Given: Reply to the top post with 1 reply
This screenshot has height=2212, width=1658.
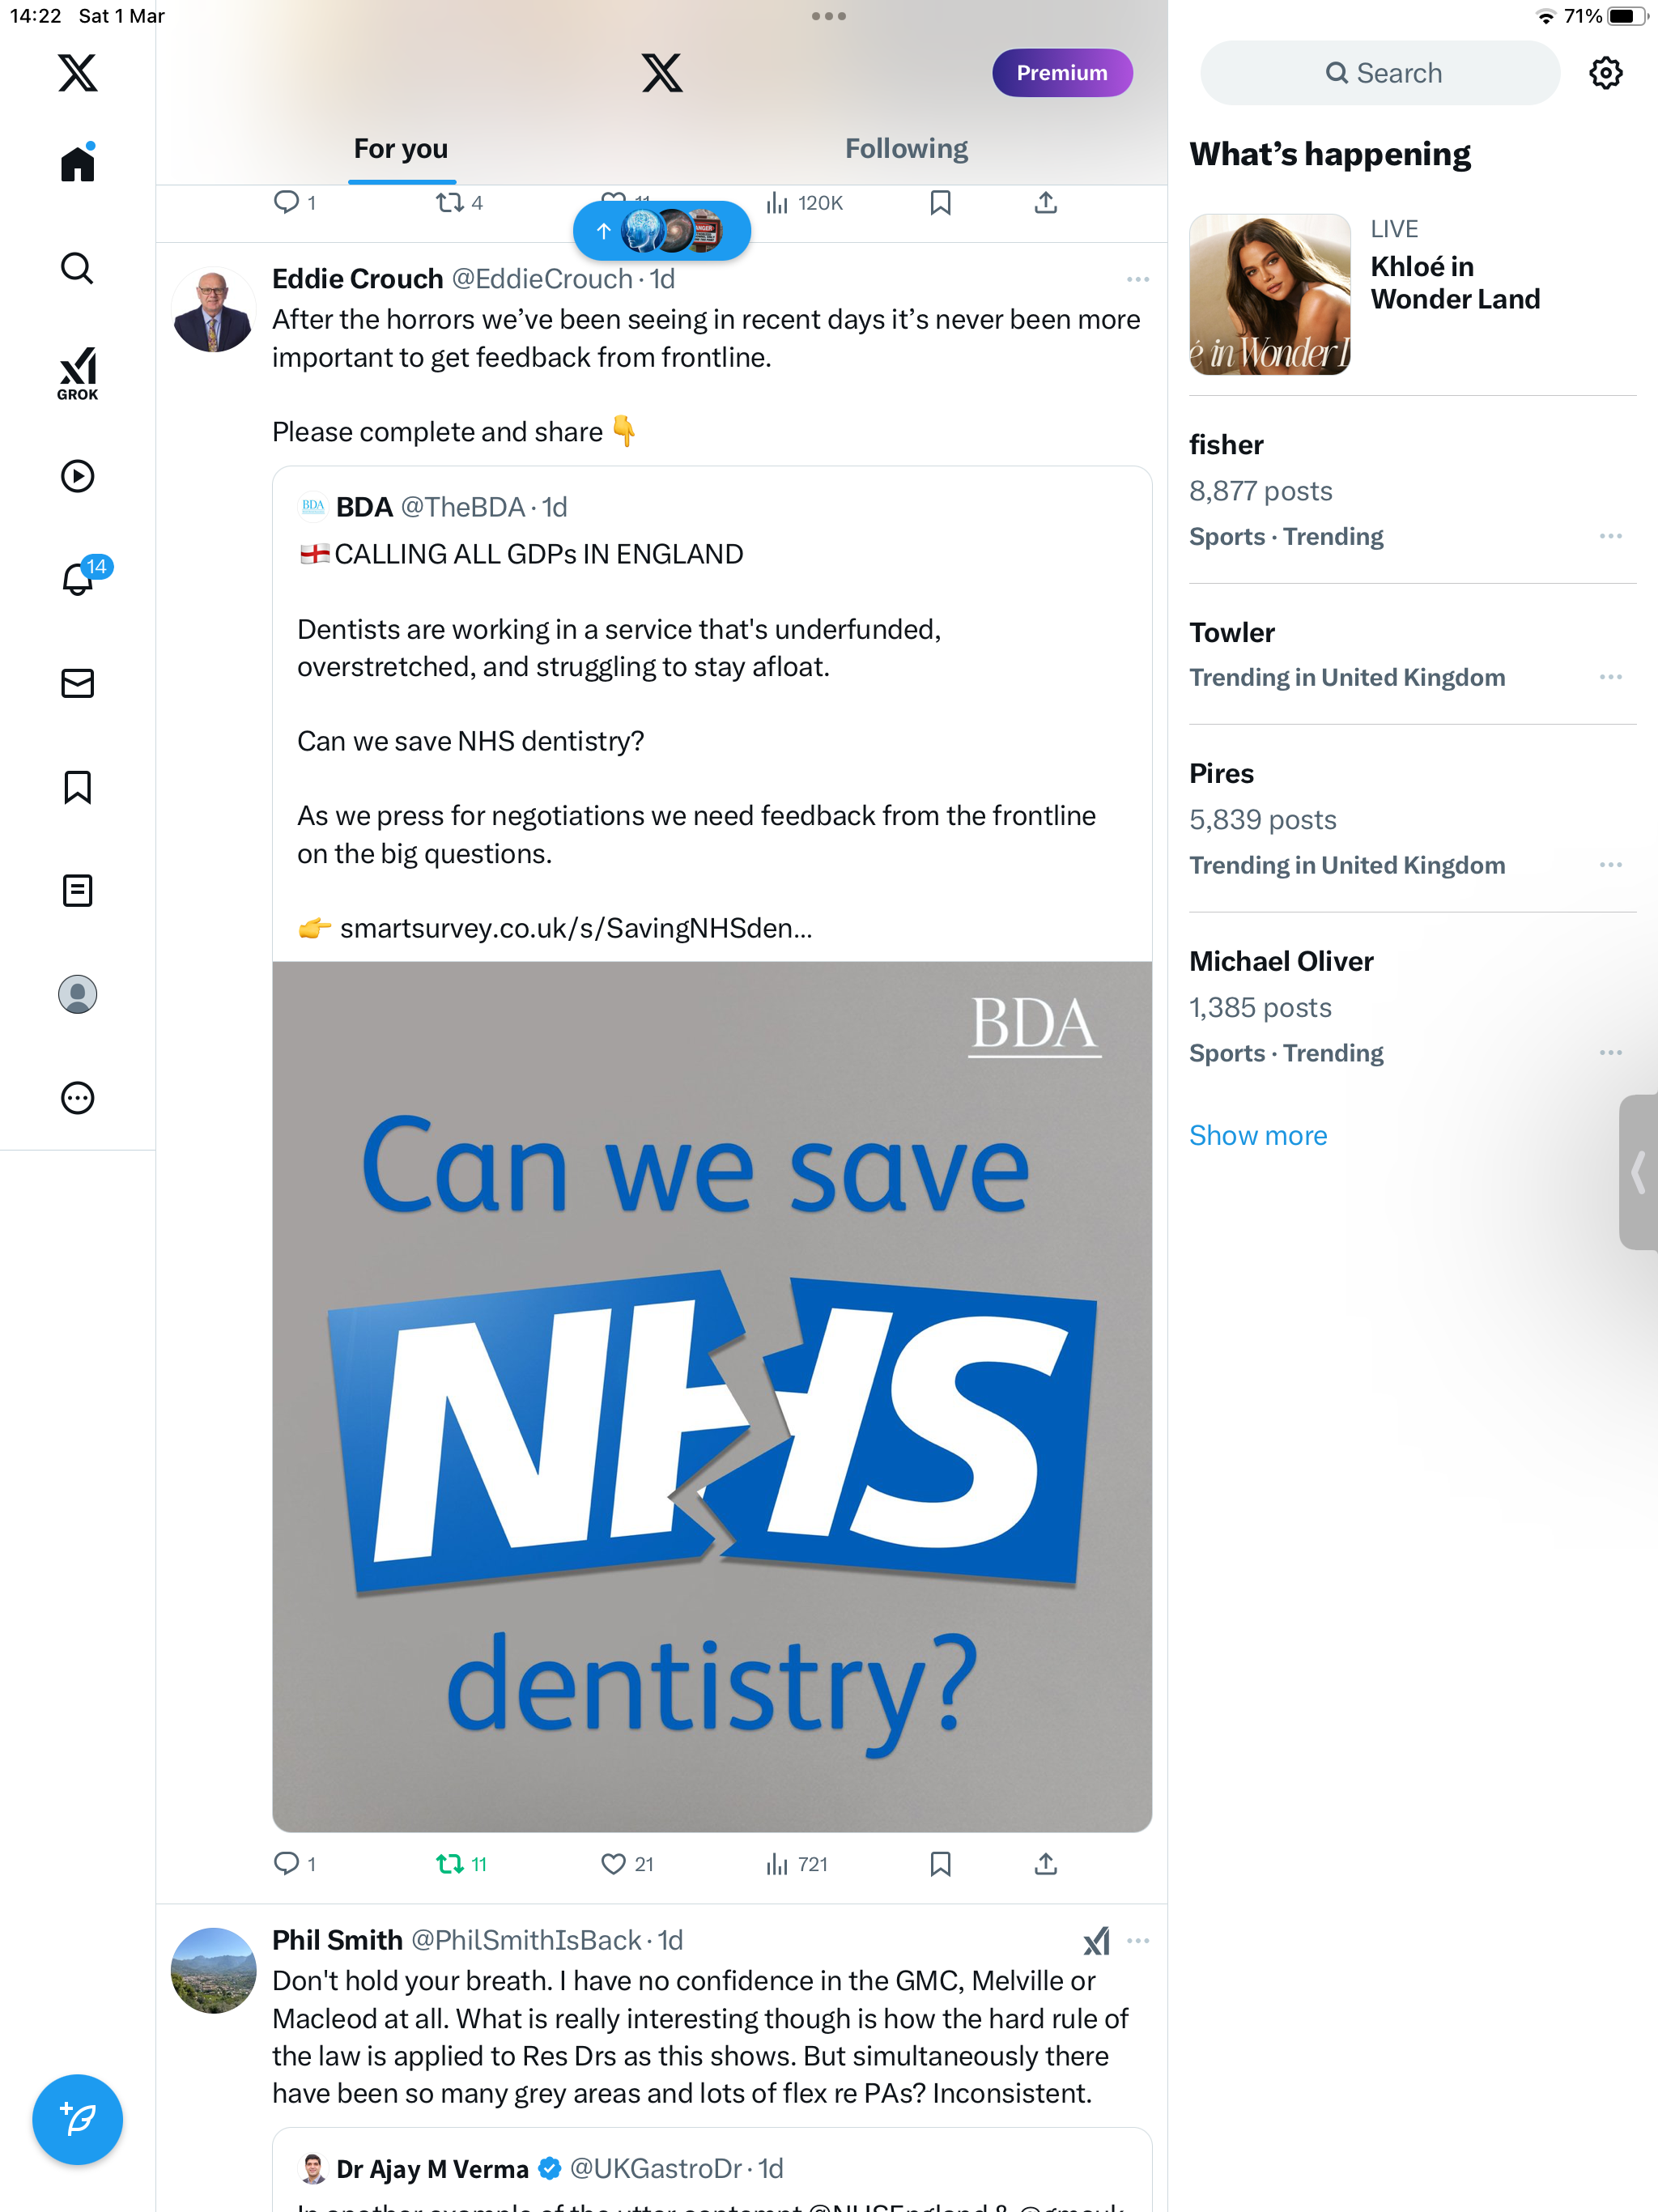Looking at the screenshot, I should click(294, 203).
